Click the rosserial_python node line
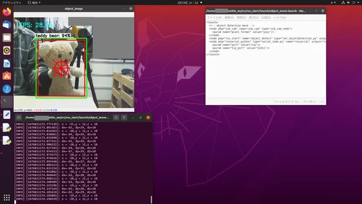Screen dimensions: 362x204 [x=267, y=42]
